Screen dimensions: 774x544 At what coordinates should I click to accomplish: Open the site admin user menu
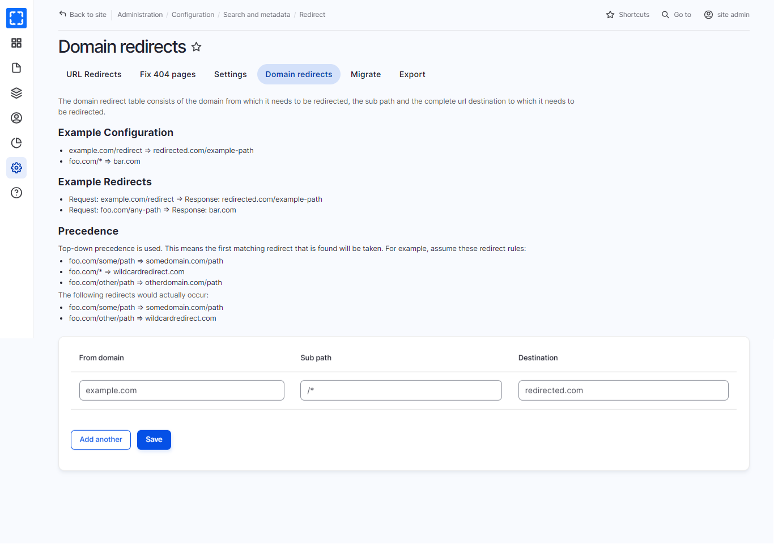point(726,15)
